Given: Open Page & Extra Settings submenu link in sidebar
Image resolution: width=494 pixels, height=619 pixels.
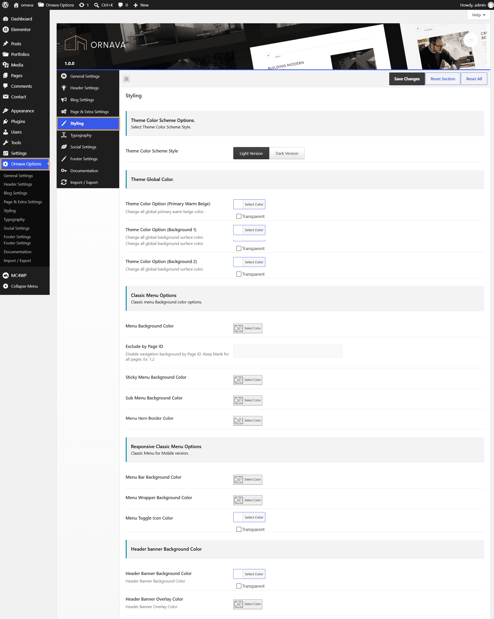Looking at the screenshot, I should pos(23,202).
